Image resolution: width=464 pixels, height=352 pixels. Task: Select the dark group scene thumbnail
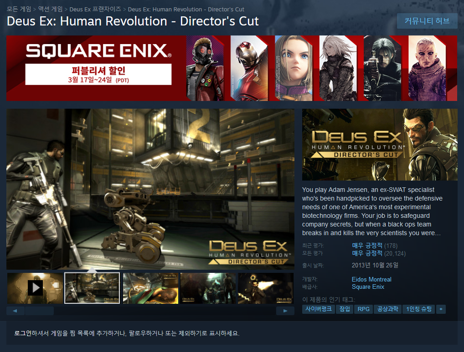(x=208, y=288)
